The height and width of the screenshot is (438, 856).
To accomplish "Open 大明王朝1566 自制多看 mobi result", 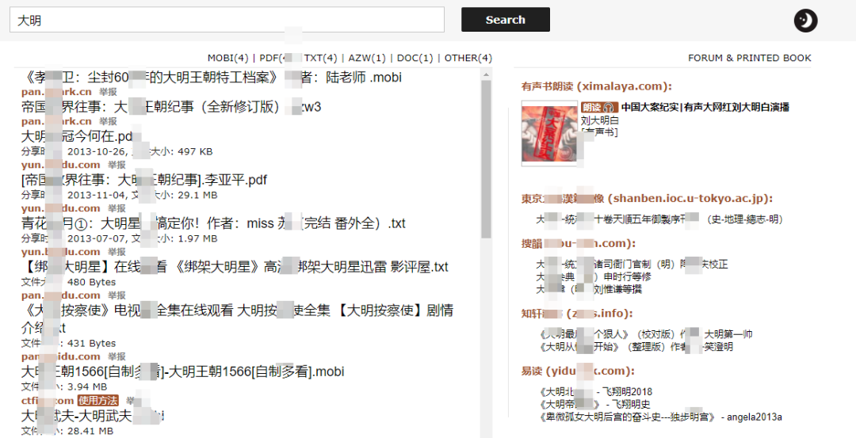I will [x=183, y=372].
